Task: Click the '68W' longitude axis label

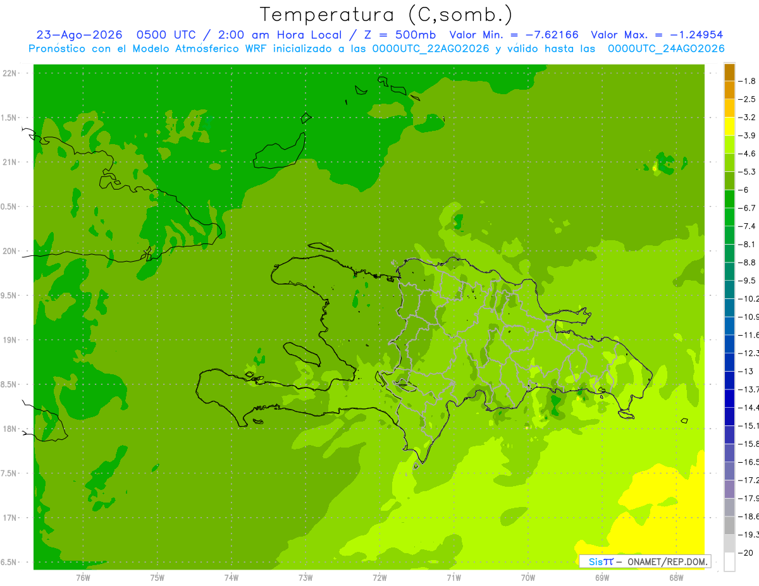Action: 676,577
